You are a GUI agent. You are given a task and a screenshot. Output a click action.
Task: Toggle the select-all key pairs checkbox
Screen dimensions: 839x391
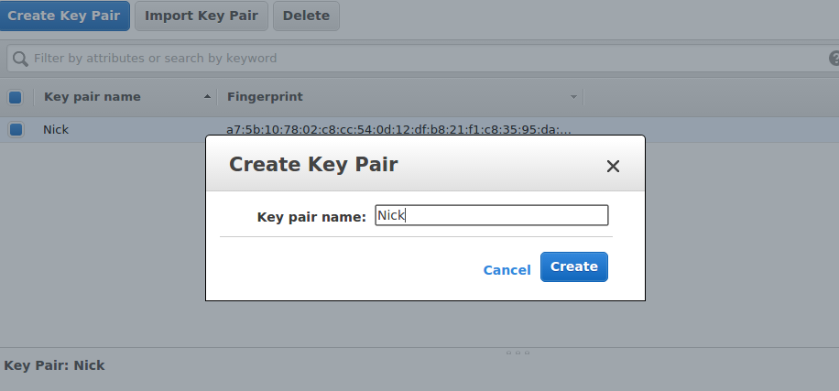pos(15,97)
